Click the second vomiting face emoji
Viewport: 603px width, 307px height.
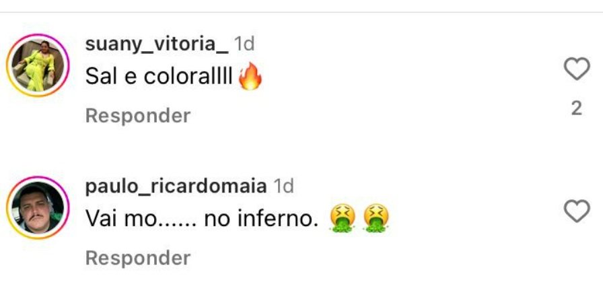coord(376,218)
